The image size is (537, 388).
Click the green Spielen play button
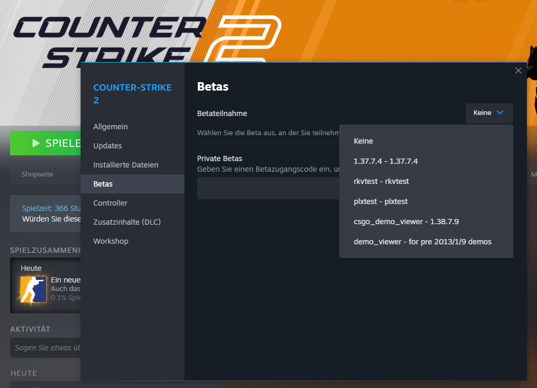[x=46, y=143]
